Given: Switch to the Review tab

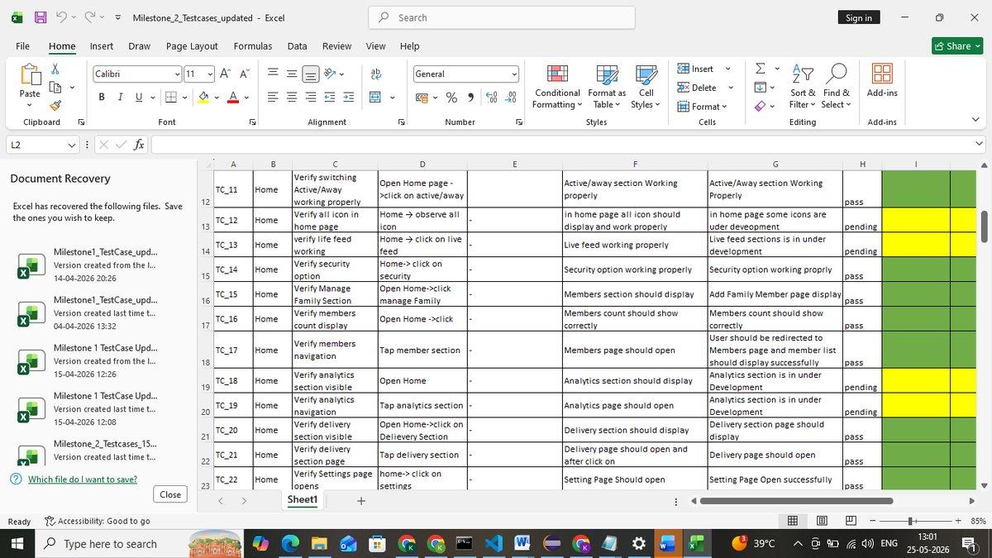Looking at the screenshot, I should pyautogui.click(x=336, y=46).
